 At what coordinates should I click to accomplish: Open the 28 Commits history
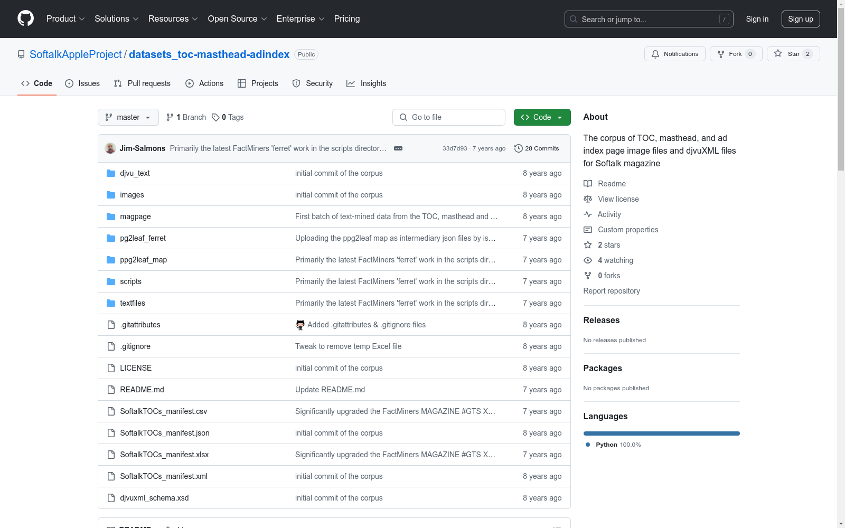tap(537, 148)
